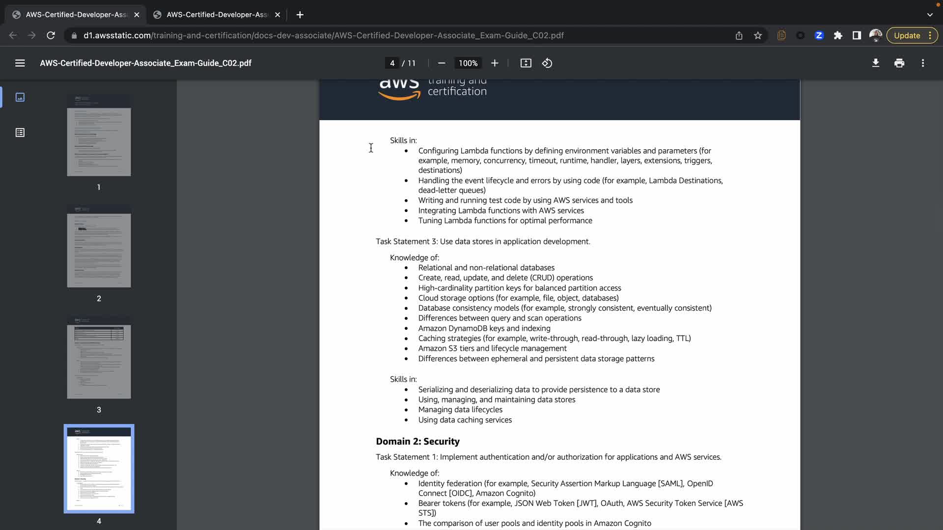Viewport: 943px width, 530px height.
Task: Rotate the PDF counterclockwise
Action: 547,63
